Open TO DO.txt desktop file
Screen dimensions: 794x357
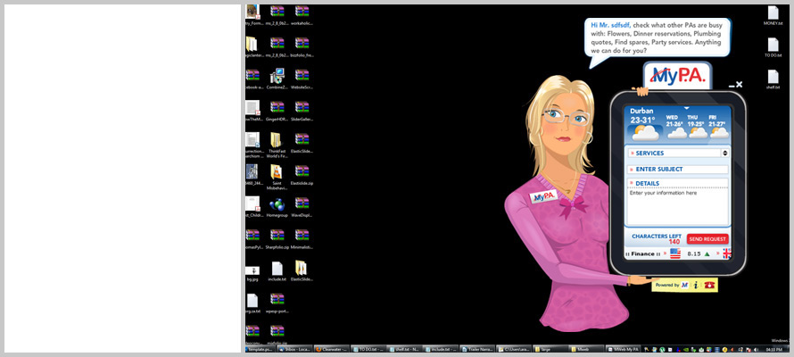[x=773, y=47]
